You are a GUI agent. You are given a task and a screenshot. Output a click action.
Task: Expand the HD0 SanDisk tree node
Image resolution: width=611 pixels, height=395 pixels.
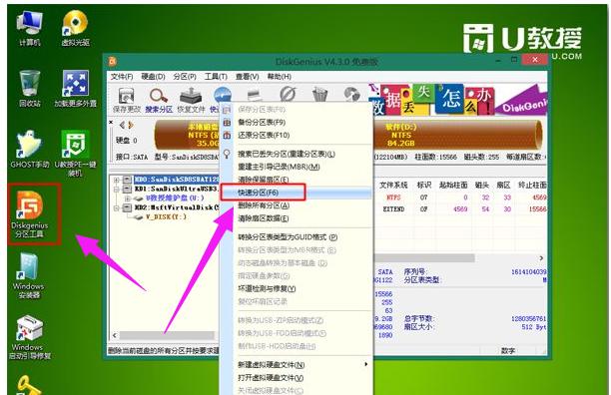coord(116,181)
